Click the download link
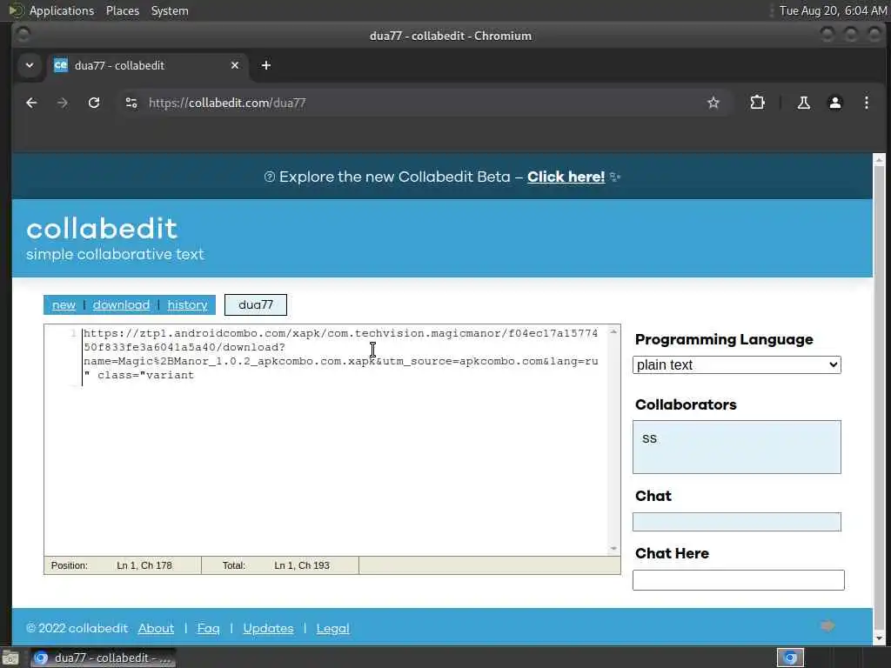This screenshot has width=891, height=668. point(121,305)
